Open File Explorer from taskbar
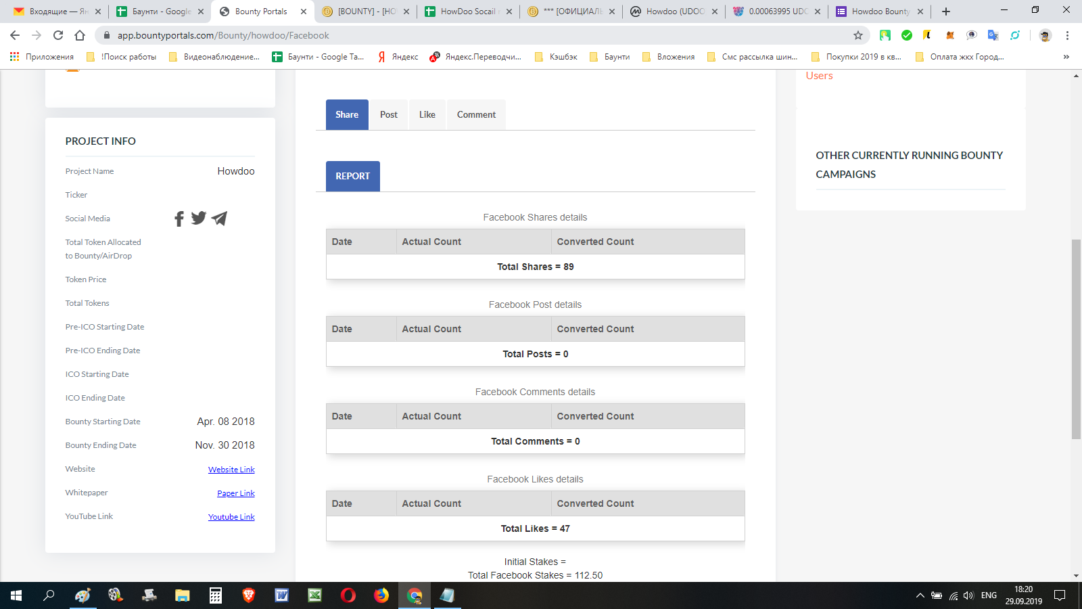 point(182,595)
